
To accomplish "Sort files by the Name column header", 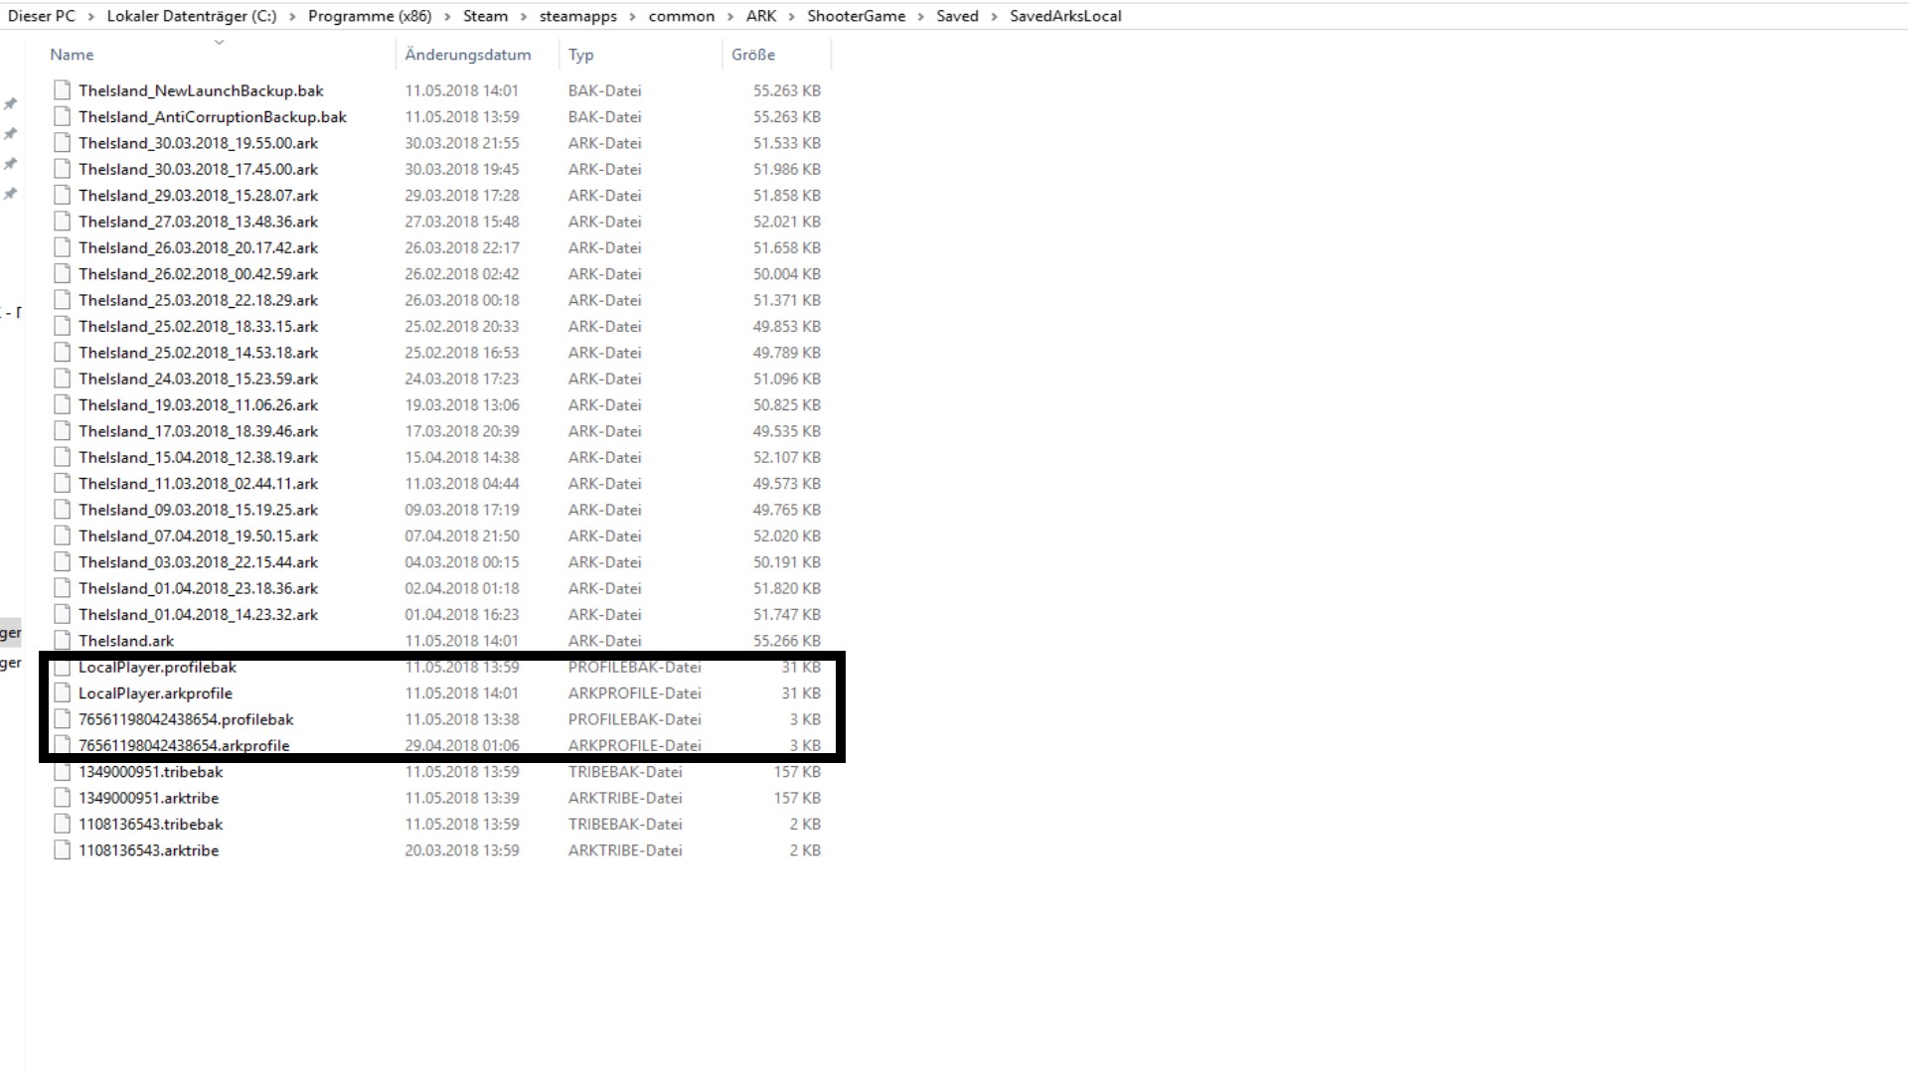I will (72, 55).
